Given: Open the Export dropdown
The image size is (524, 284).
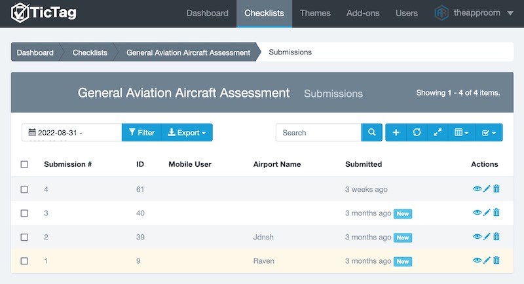Looking at the screenshot, I should coord(187,132).
